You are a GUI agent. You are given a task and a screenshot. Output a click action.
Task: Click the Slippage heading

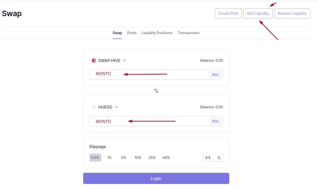[x=98, y=146]
